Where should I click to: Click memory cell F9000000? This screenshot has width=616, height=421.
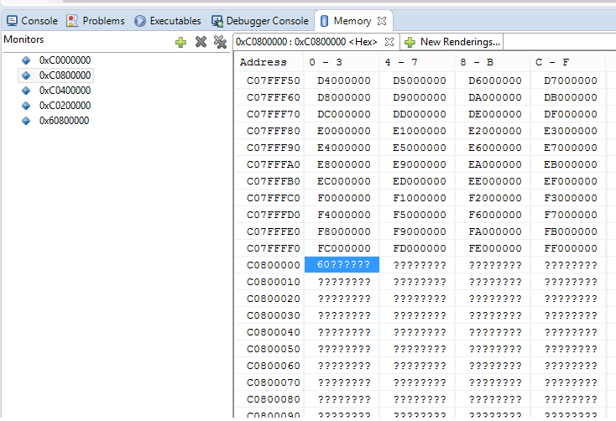(x=419, y=231)
